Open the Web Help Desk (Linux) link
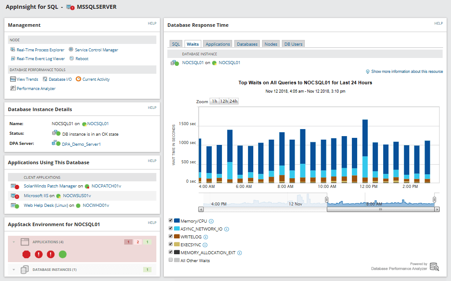451x281 pixels. [46, 205]
